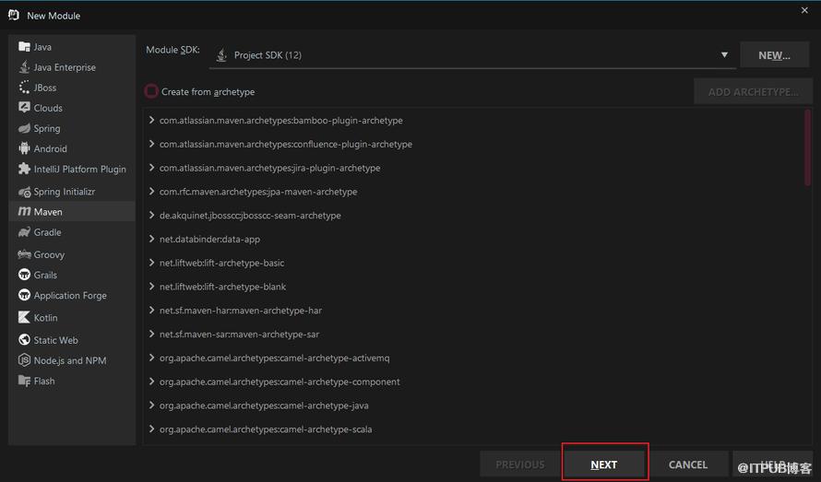Image resolution: width=821 pixels, height=482 pixels.
Task: Select org.apache.camel.archetypes:camel-archetype-java text
Action: (x=264, y=406)
